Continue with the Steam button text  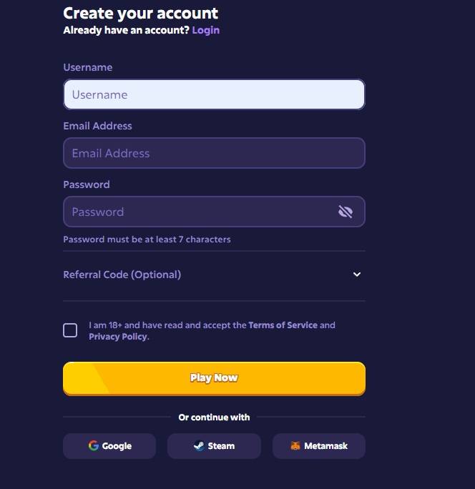click(221, 446)
